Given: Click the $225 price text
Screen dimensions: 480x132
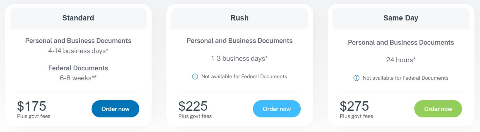Looking at the screenshot, I should 193,106.
